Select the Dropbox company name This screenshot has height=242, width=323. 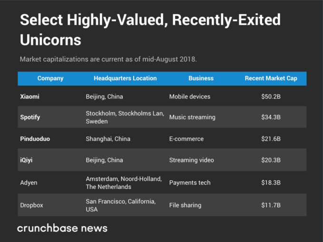[x=31, y=205]
